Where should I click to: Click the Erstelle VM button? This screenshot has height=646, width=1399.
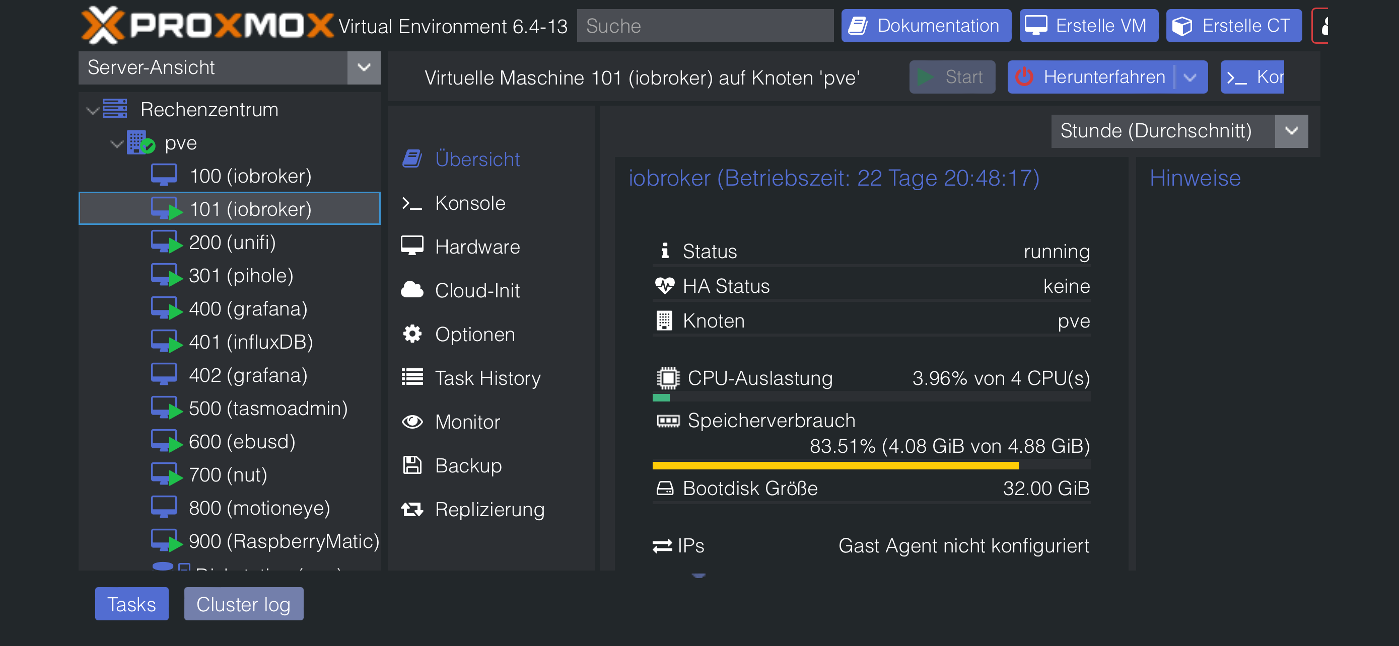(1088, 26)
